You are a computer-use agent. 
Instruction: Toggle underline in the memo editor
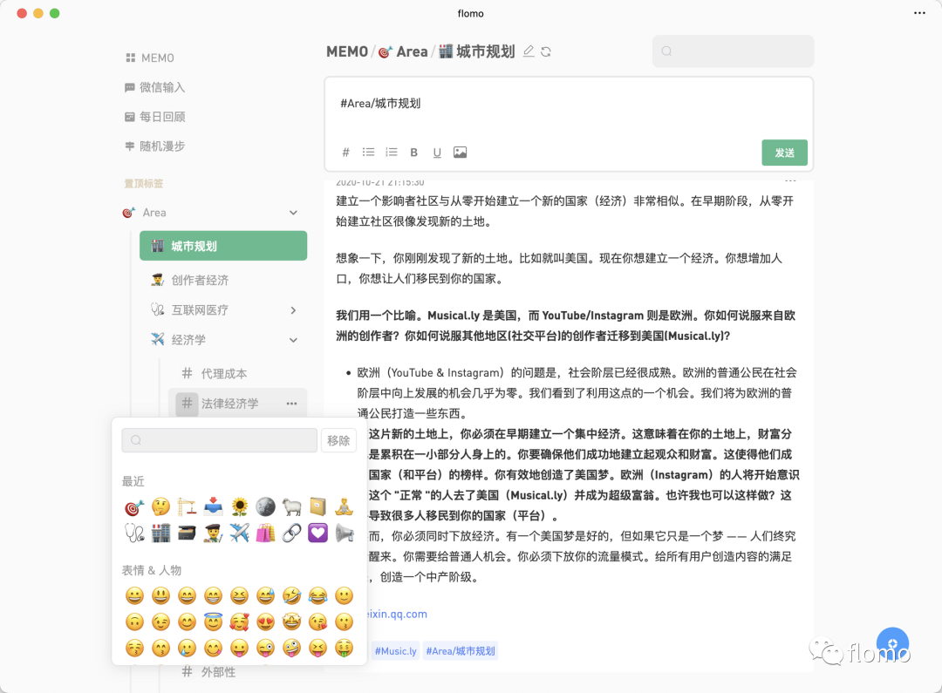coord(437,153)
